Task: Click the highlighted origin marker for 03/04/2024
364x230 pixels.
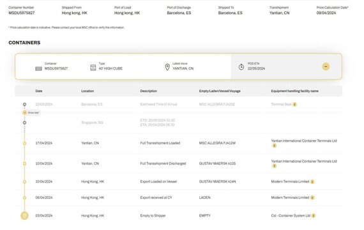Action: [24, 215]
